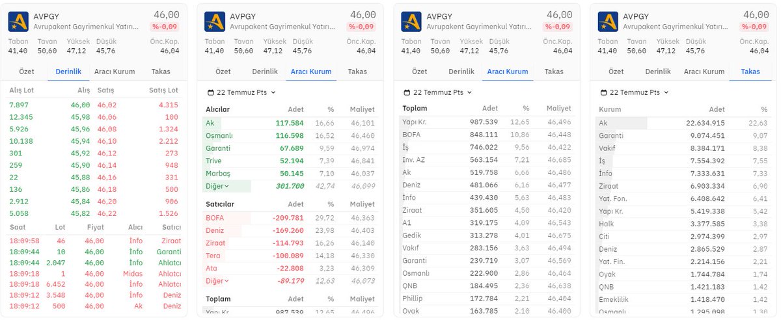Click the calendar icon in the Alıcılar/Satıcılar panel
The width and height of the screenshot is (781, 320).
(210, 92)
